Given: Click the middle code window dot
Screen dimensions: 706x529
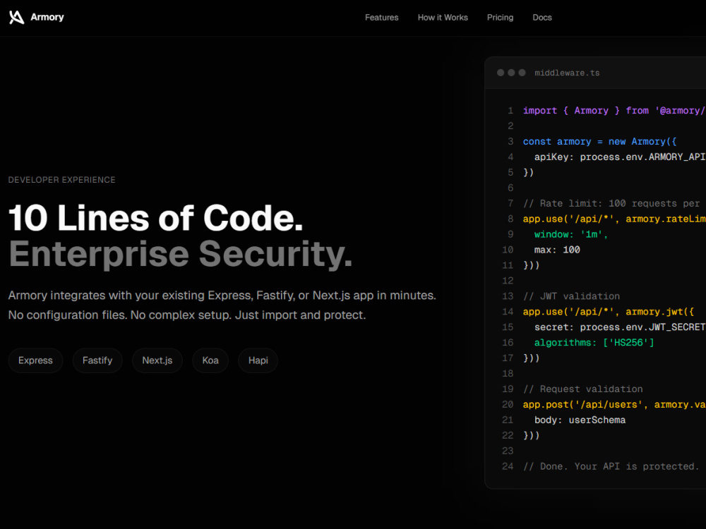Looking at the screenshot, I should pos(511,73).
